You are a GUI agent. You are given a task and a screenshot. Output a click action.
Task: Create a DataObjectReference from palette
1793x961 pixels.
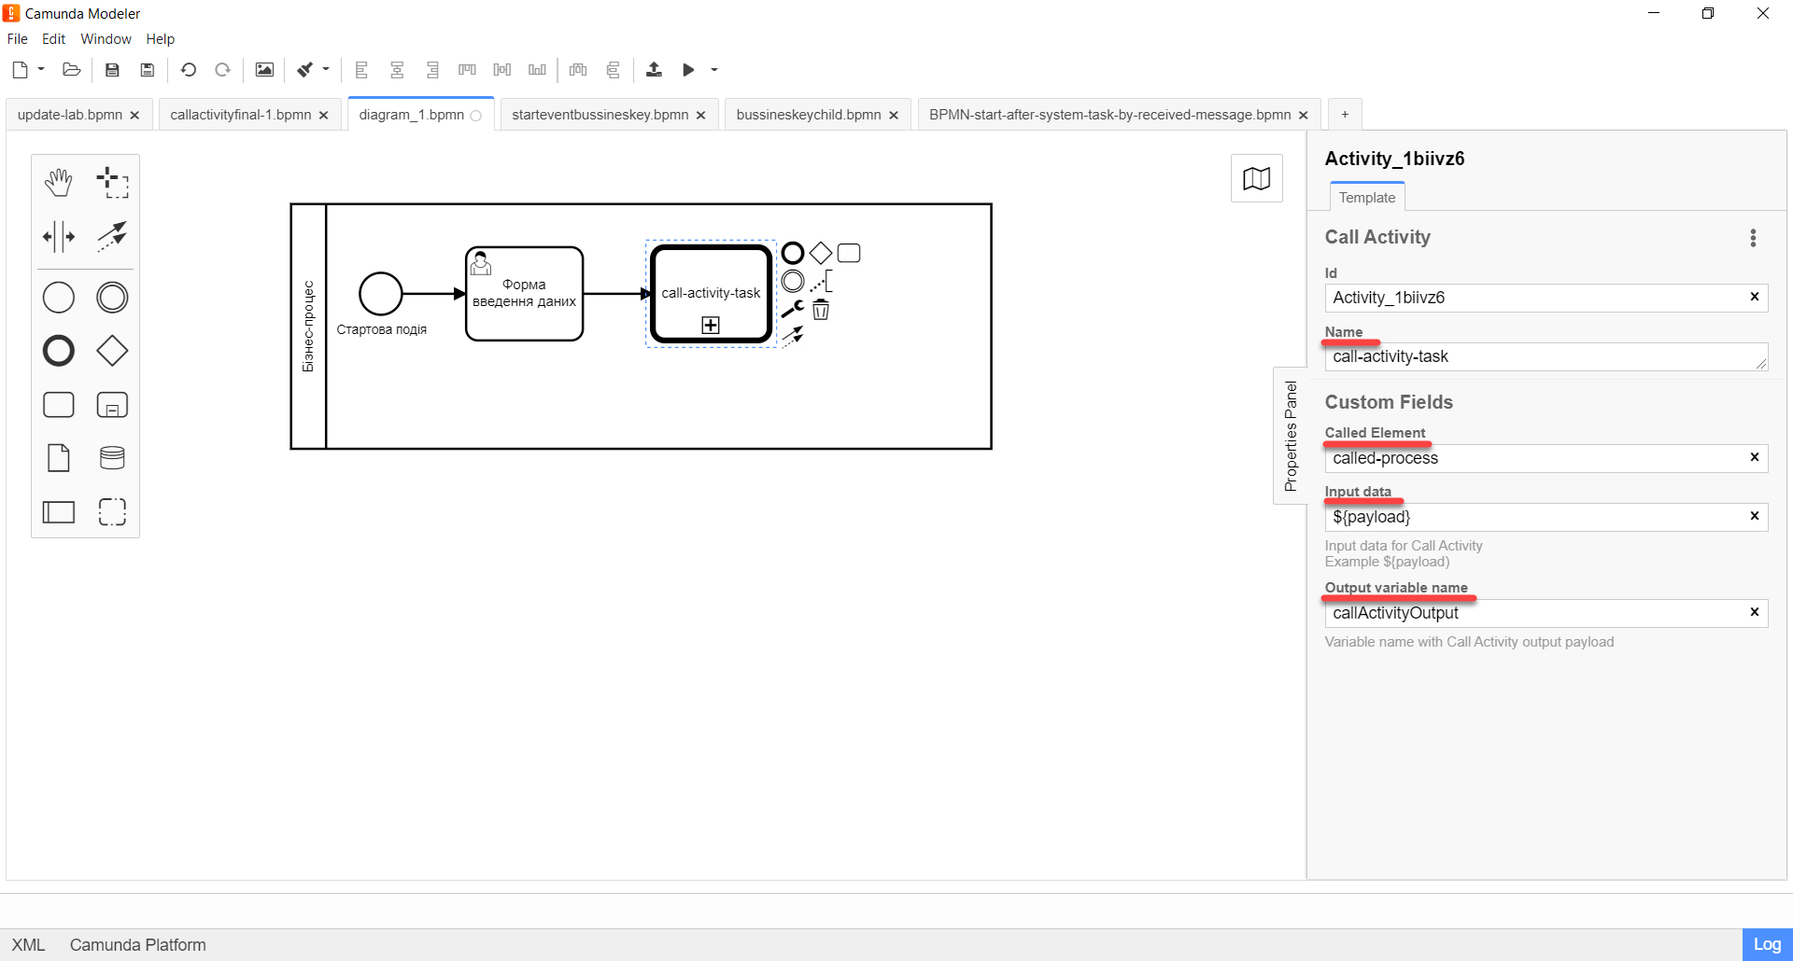tap(59, 458)
